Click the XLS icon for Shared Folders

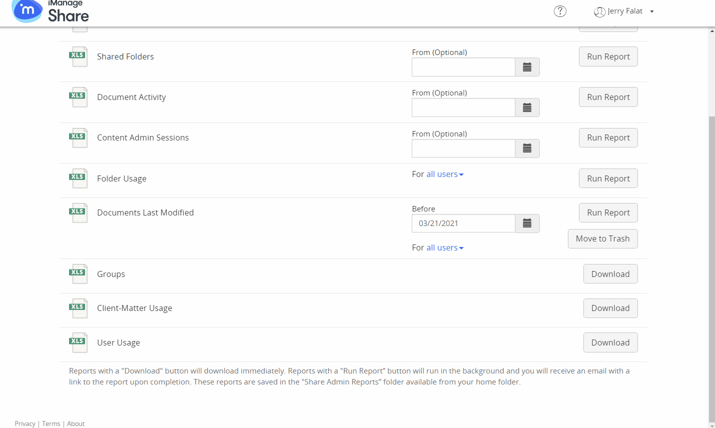point(78,56)
